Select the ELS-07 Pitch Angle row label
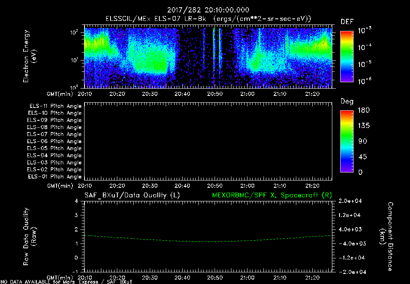This screenshot has width=410, height=284. (x=54, y=134)
